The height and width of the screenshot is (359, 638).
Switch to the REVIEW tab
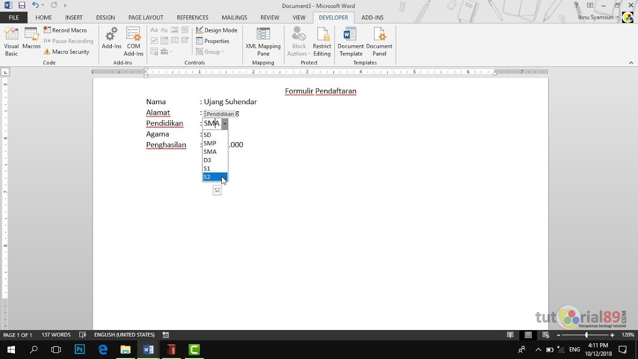pyautogui.click(x=270, y=17)
